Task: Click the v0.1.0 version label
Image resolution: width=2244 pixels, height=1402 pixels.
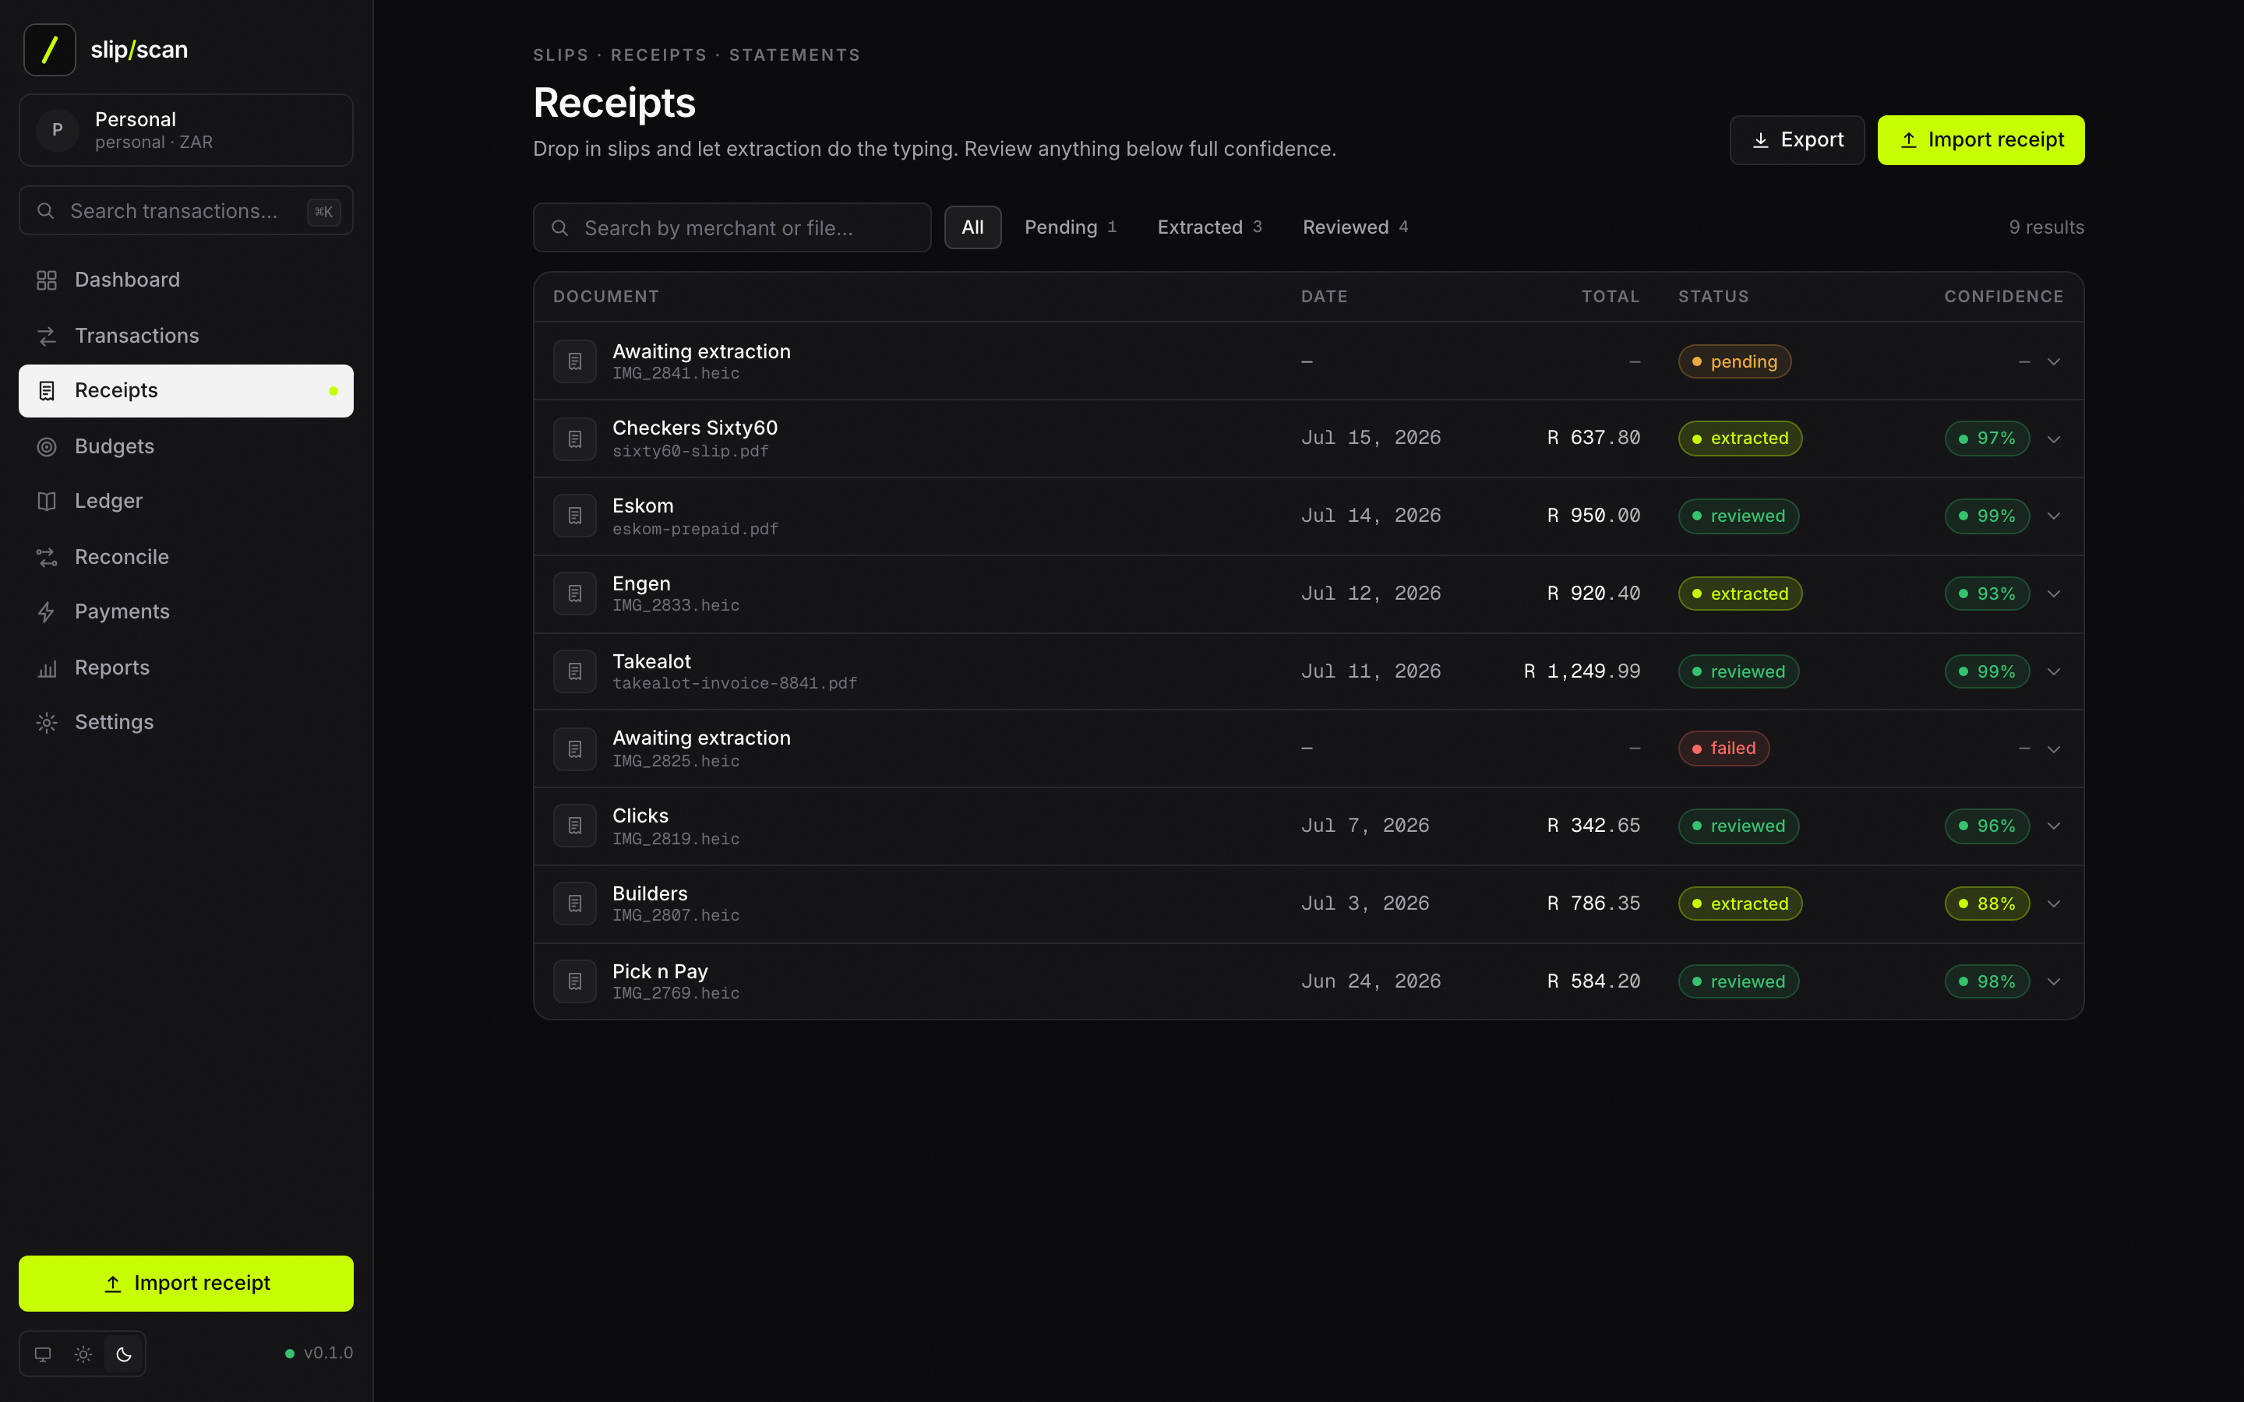Action: [x=328, y=1353]
